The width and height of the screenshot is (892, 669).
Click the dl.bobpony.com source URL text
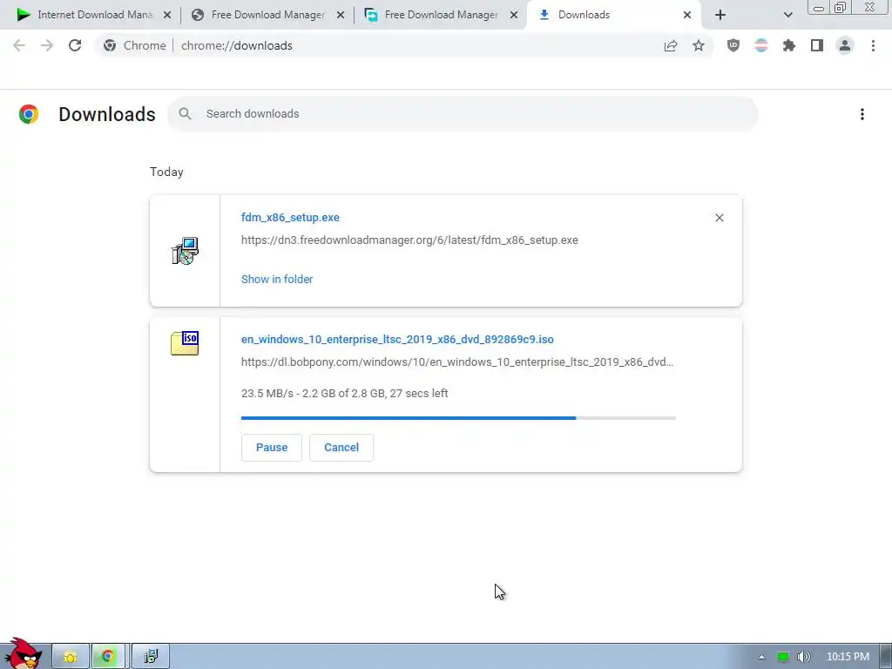(x=456, y=362)
